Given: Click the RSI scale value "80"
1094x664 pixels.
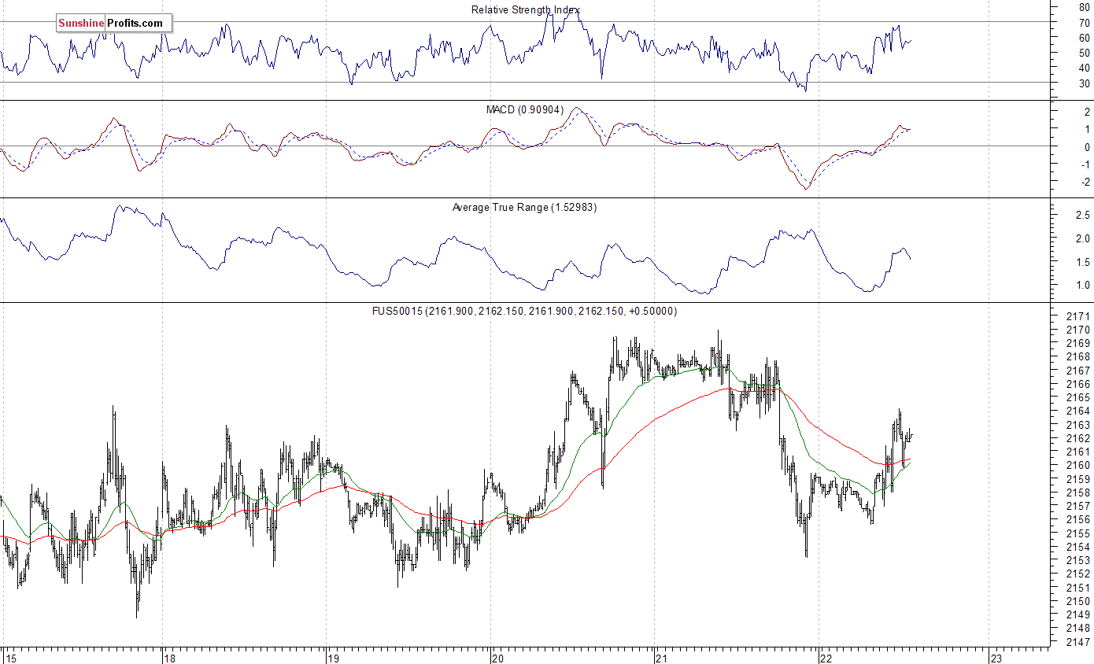Looking at the screenshot, I should tap(1085, 8).
